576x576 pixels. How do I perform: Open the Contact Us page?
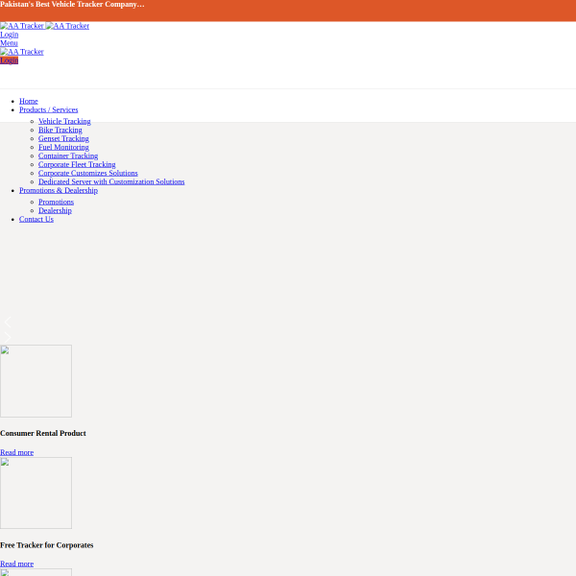[36, 219]
